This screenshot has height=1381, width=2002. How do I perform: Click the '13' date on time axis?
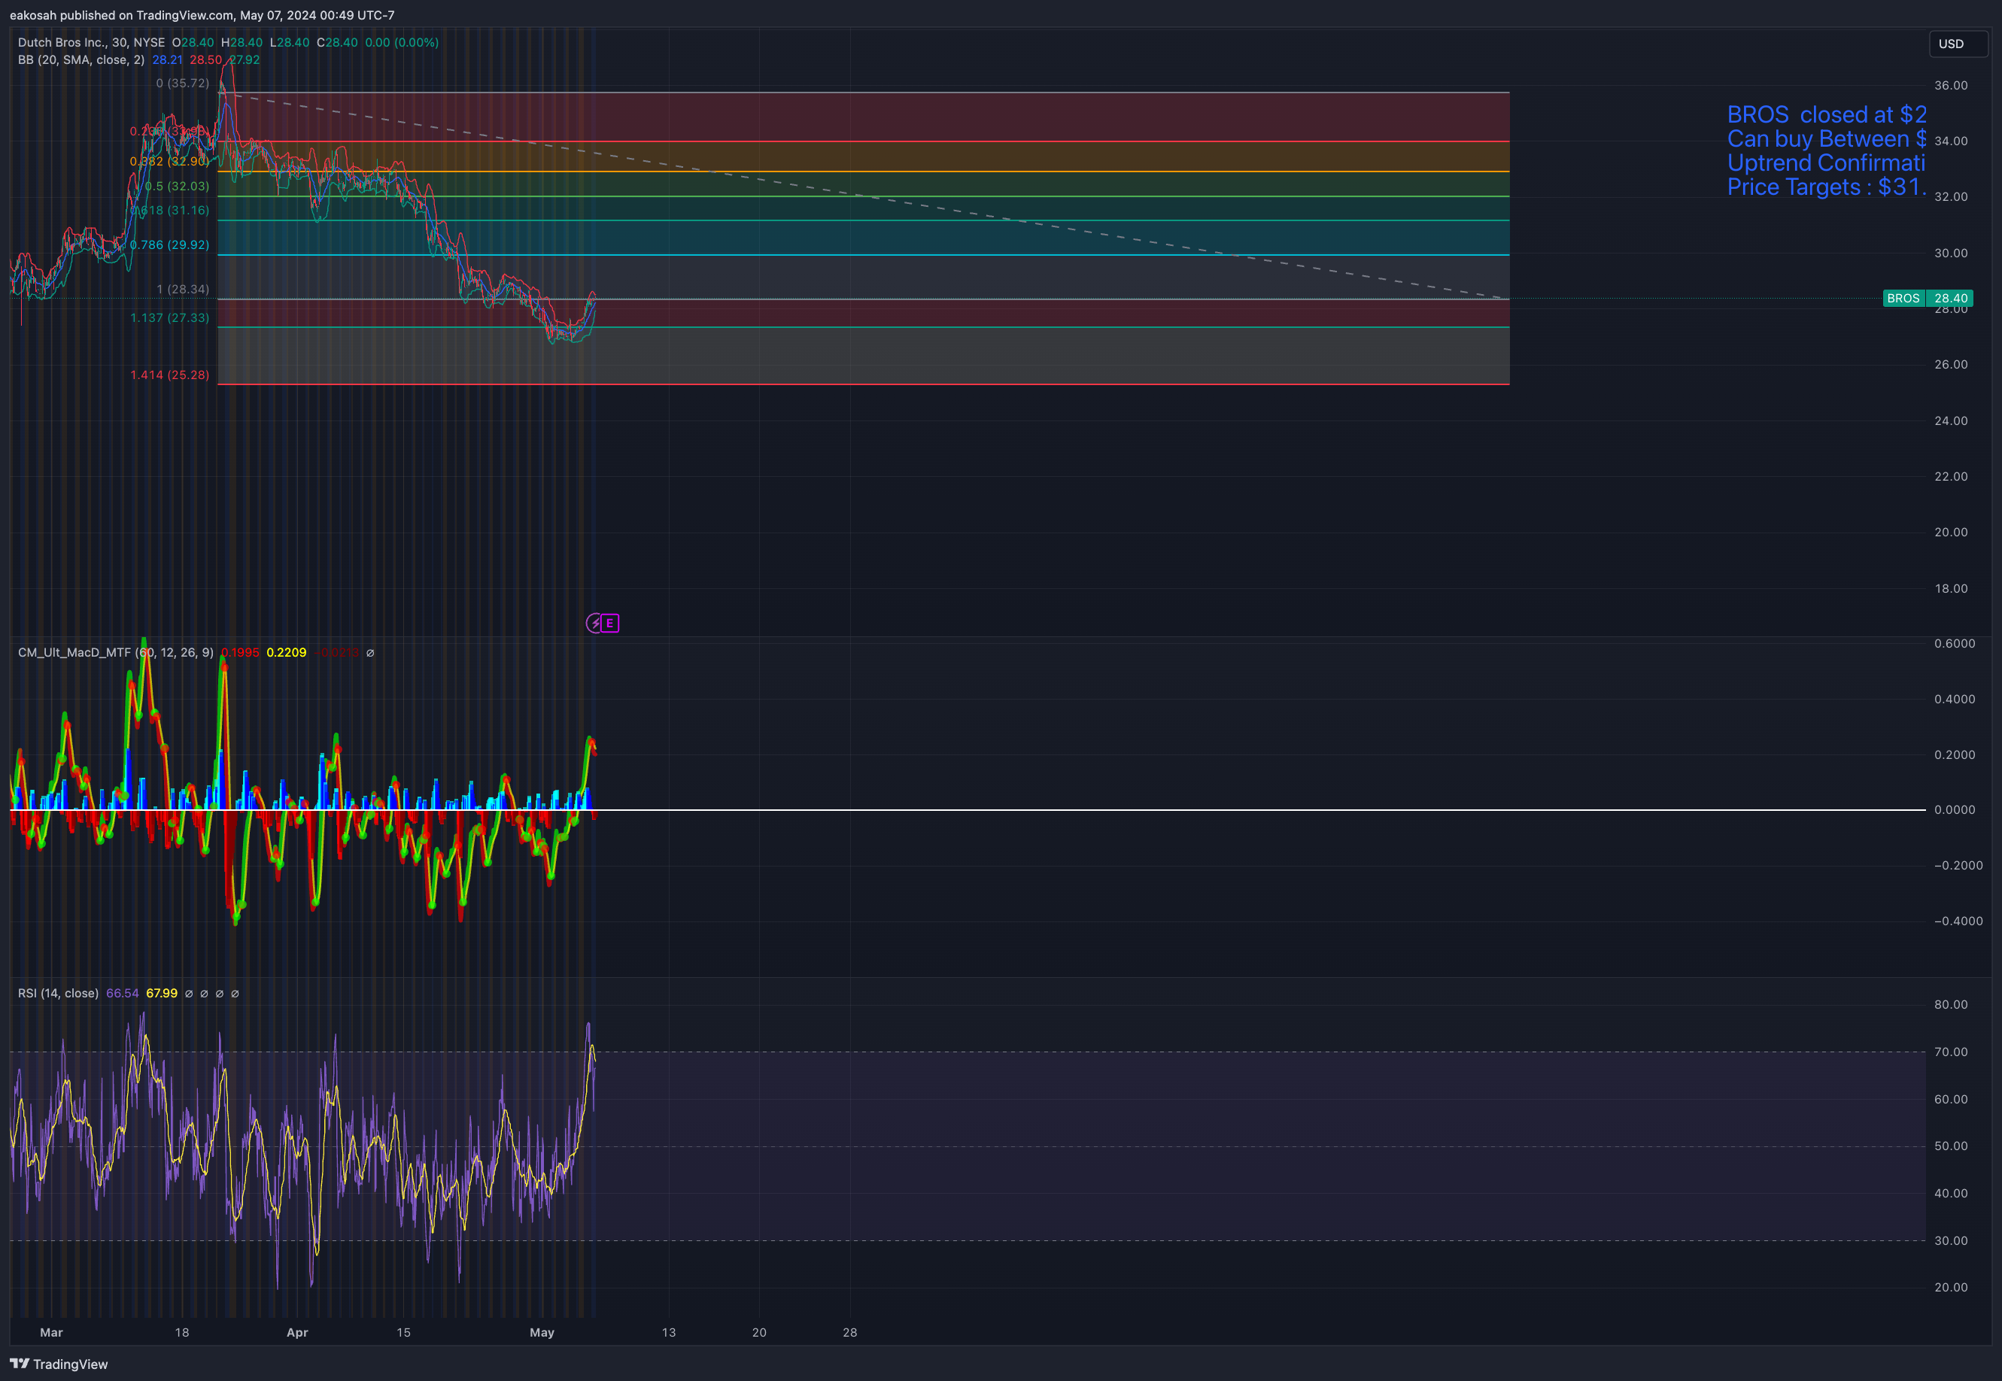[x=668, y=1333]
